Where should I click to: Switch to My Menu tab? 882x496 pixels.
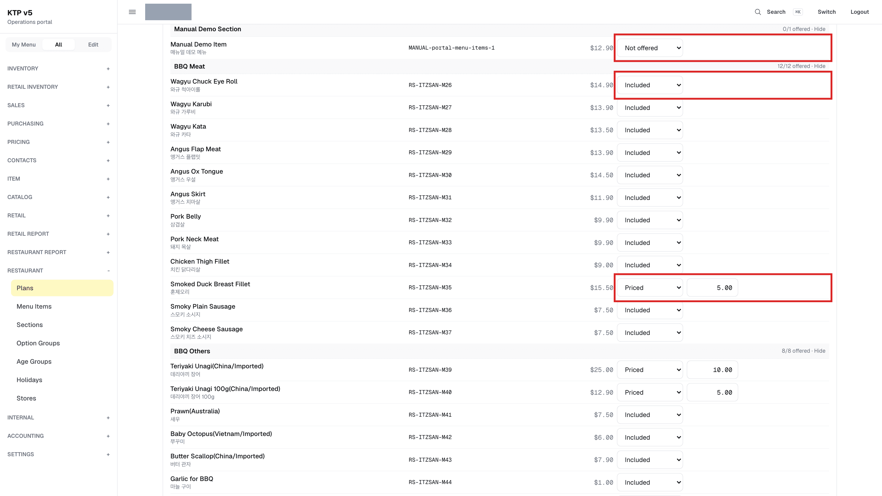pos(24,44)
